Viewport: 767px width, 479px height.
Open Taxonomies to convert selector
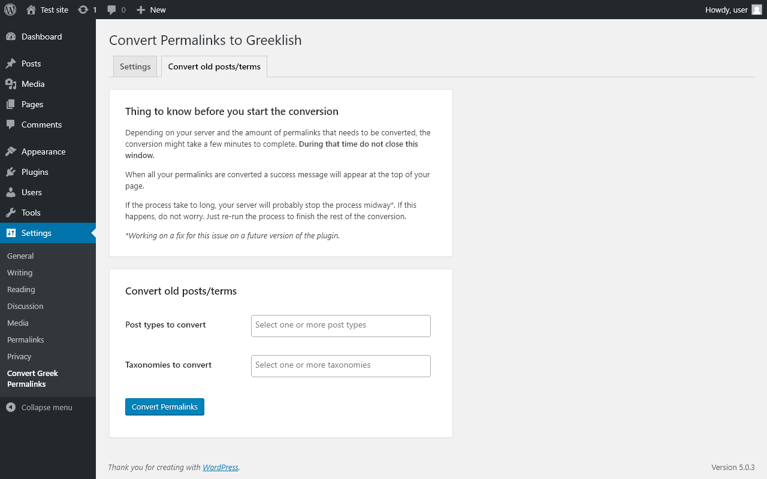pyautogui.click(x=341, y=366)
